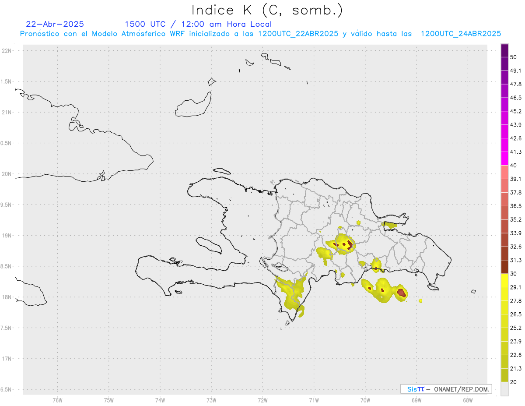This screenshot has width=525, height=406.
Task: Pick the light gray swatch below 20
Action: pos(504,389)
